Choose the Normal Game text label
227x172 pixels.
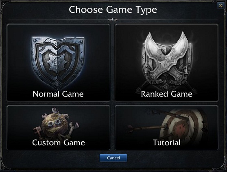tap(58, 94)
